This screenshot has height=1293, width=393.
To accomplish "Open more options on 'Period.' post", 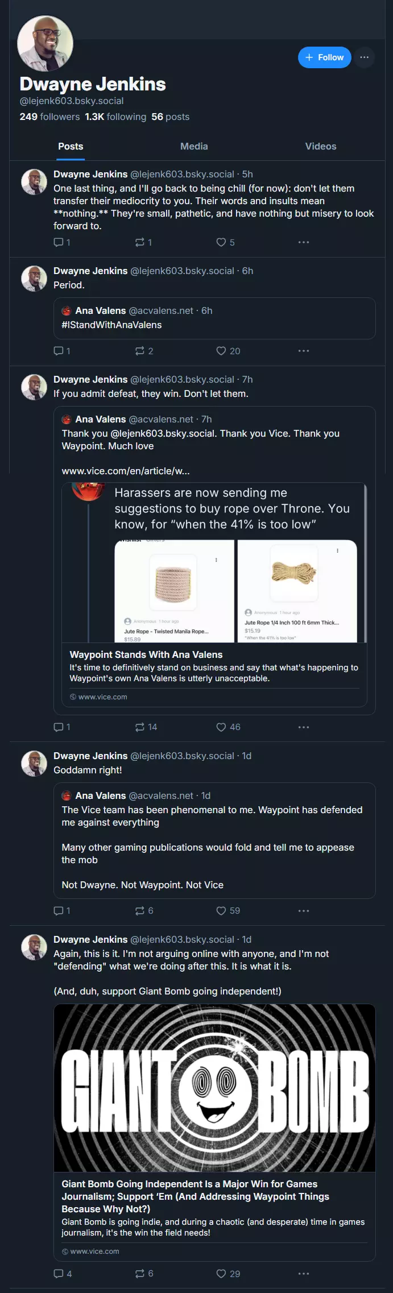I will pos(304,351).
